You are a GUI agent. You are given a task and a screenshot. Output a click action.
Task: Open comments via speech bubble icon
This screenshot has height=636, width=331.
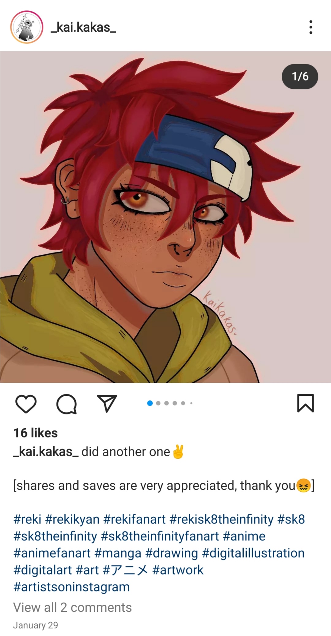click(67, 404)
